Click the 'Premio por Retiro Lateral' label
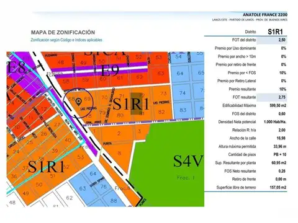 coord(237,81)
